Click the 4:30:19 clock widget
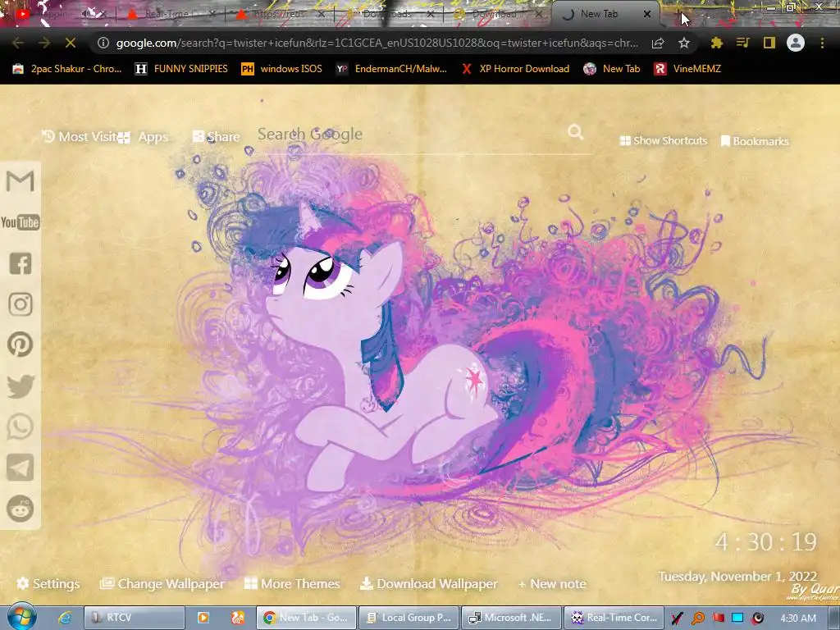Screen dimensions: 840x630 765,542
